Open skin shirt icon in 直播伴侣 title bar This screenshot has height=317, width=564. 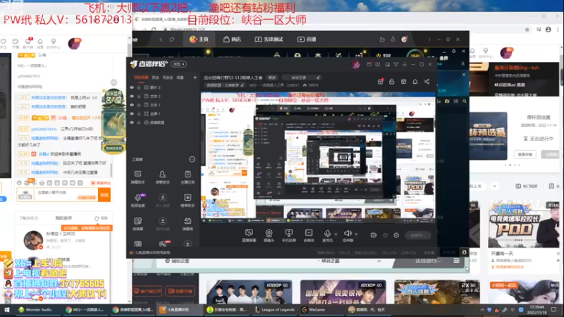coord(396,64)
